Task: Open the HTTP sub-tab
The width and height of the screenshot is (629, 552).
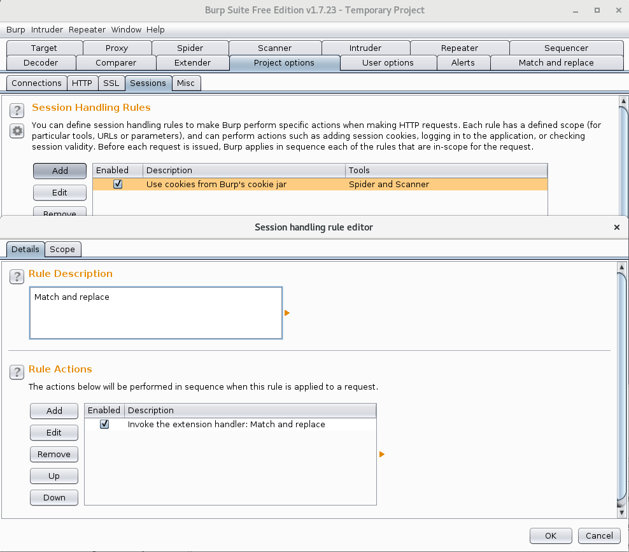Action: coord(82,83)
